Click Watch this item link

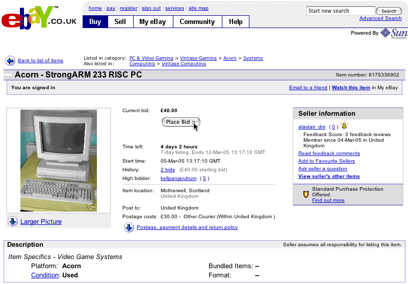[351, 88]
